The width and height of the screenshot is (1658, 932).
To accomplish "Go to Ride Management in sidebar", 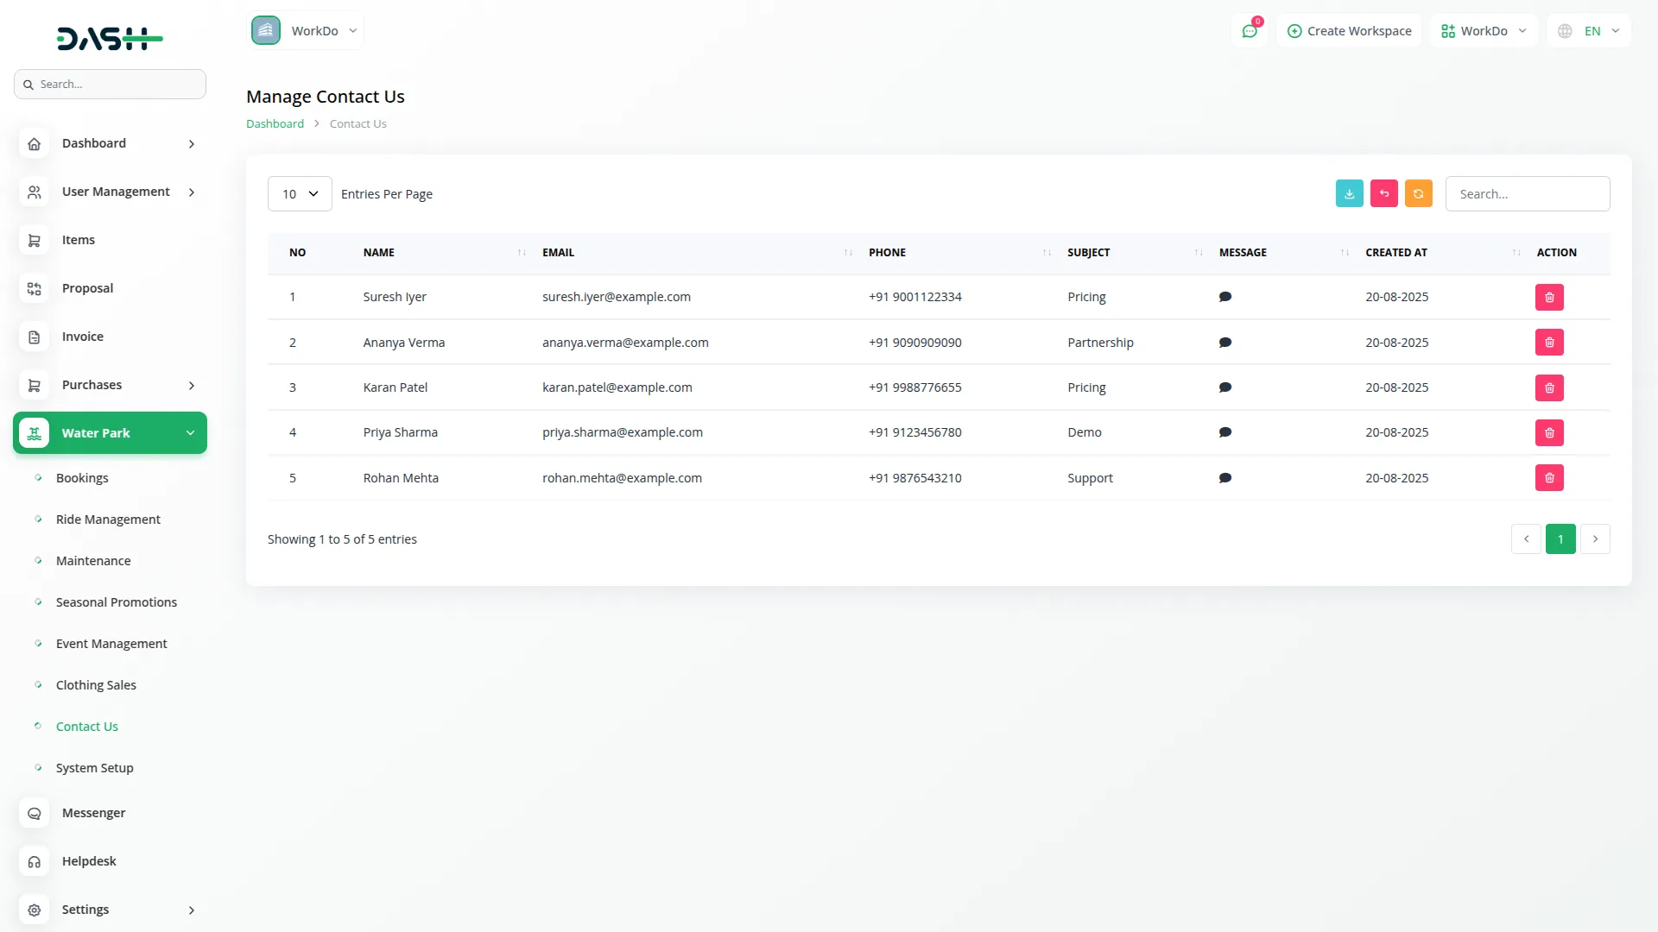I will [x=108, y=520].
